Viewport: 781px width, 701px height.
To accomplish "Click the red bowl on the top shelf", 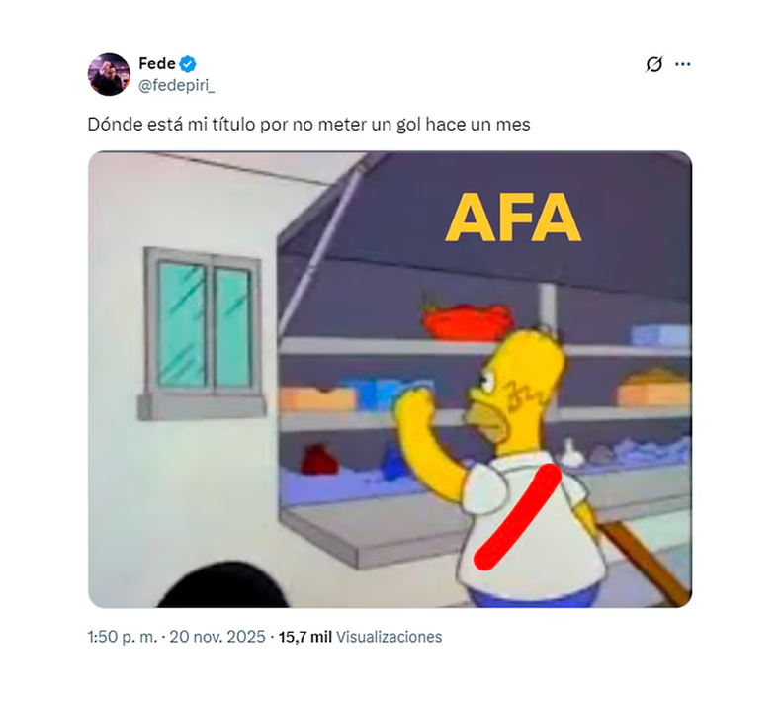I will [468, 321].
